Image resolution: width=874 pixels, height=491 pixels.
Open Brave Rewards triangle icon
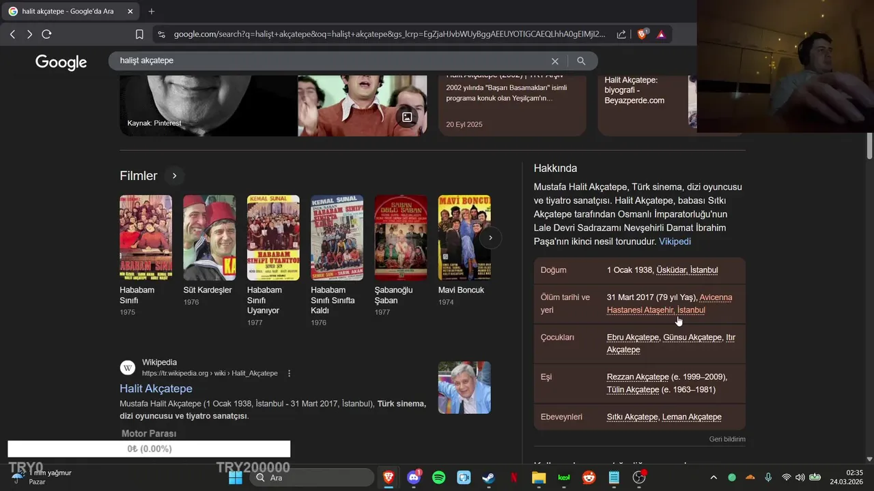coord(661,34)
